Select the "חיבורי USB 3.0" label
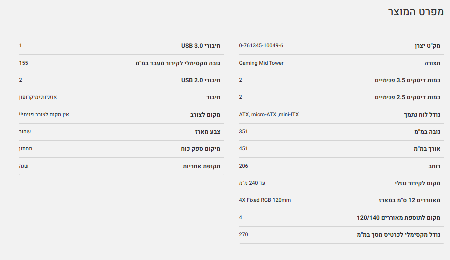 [x=201, y=46]
